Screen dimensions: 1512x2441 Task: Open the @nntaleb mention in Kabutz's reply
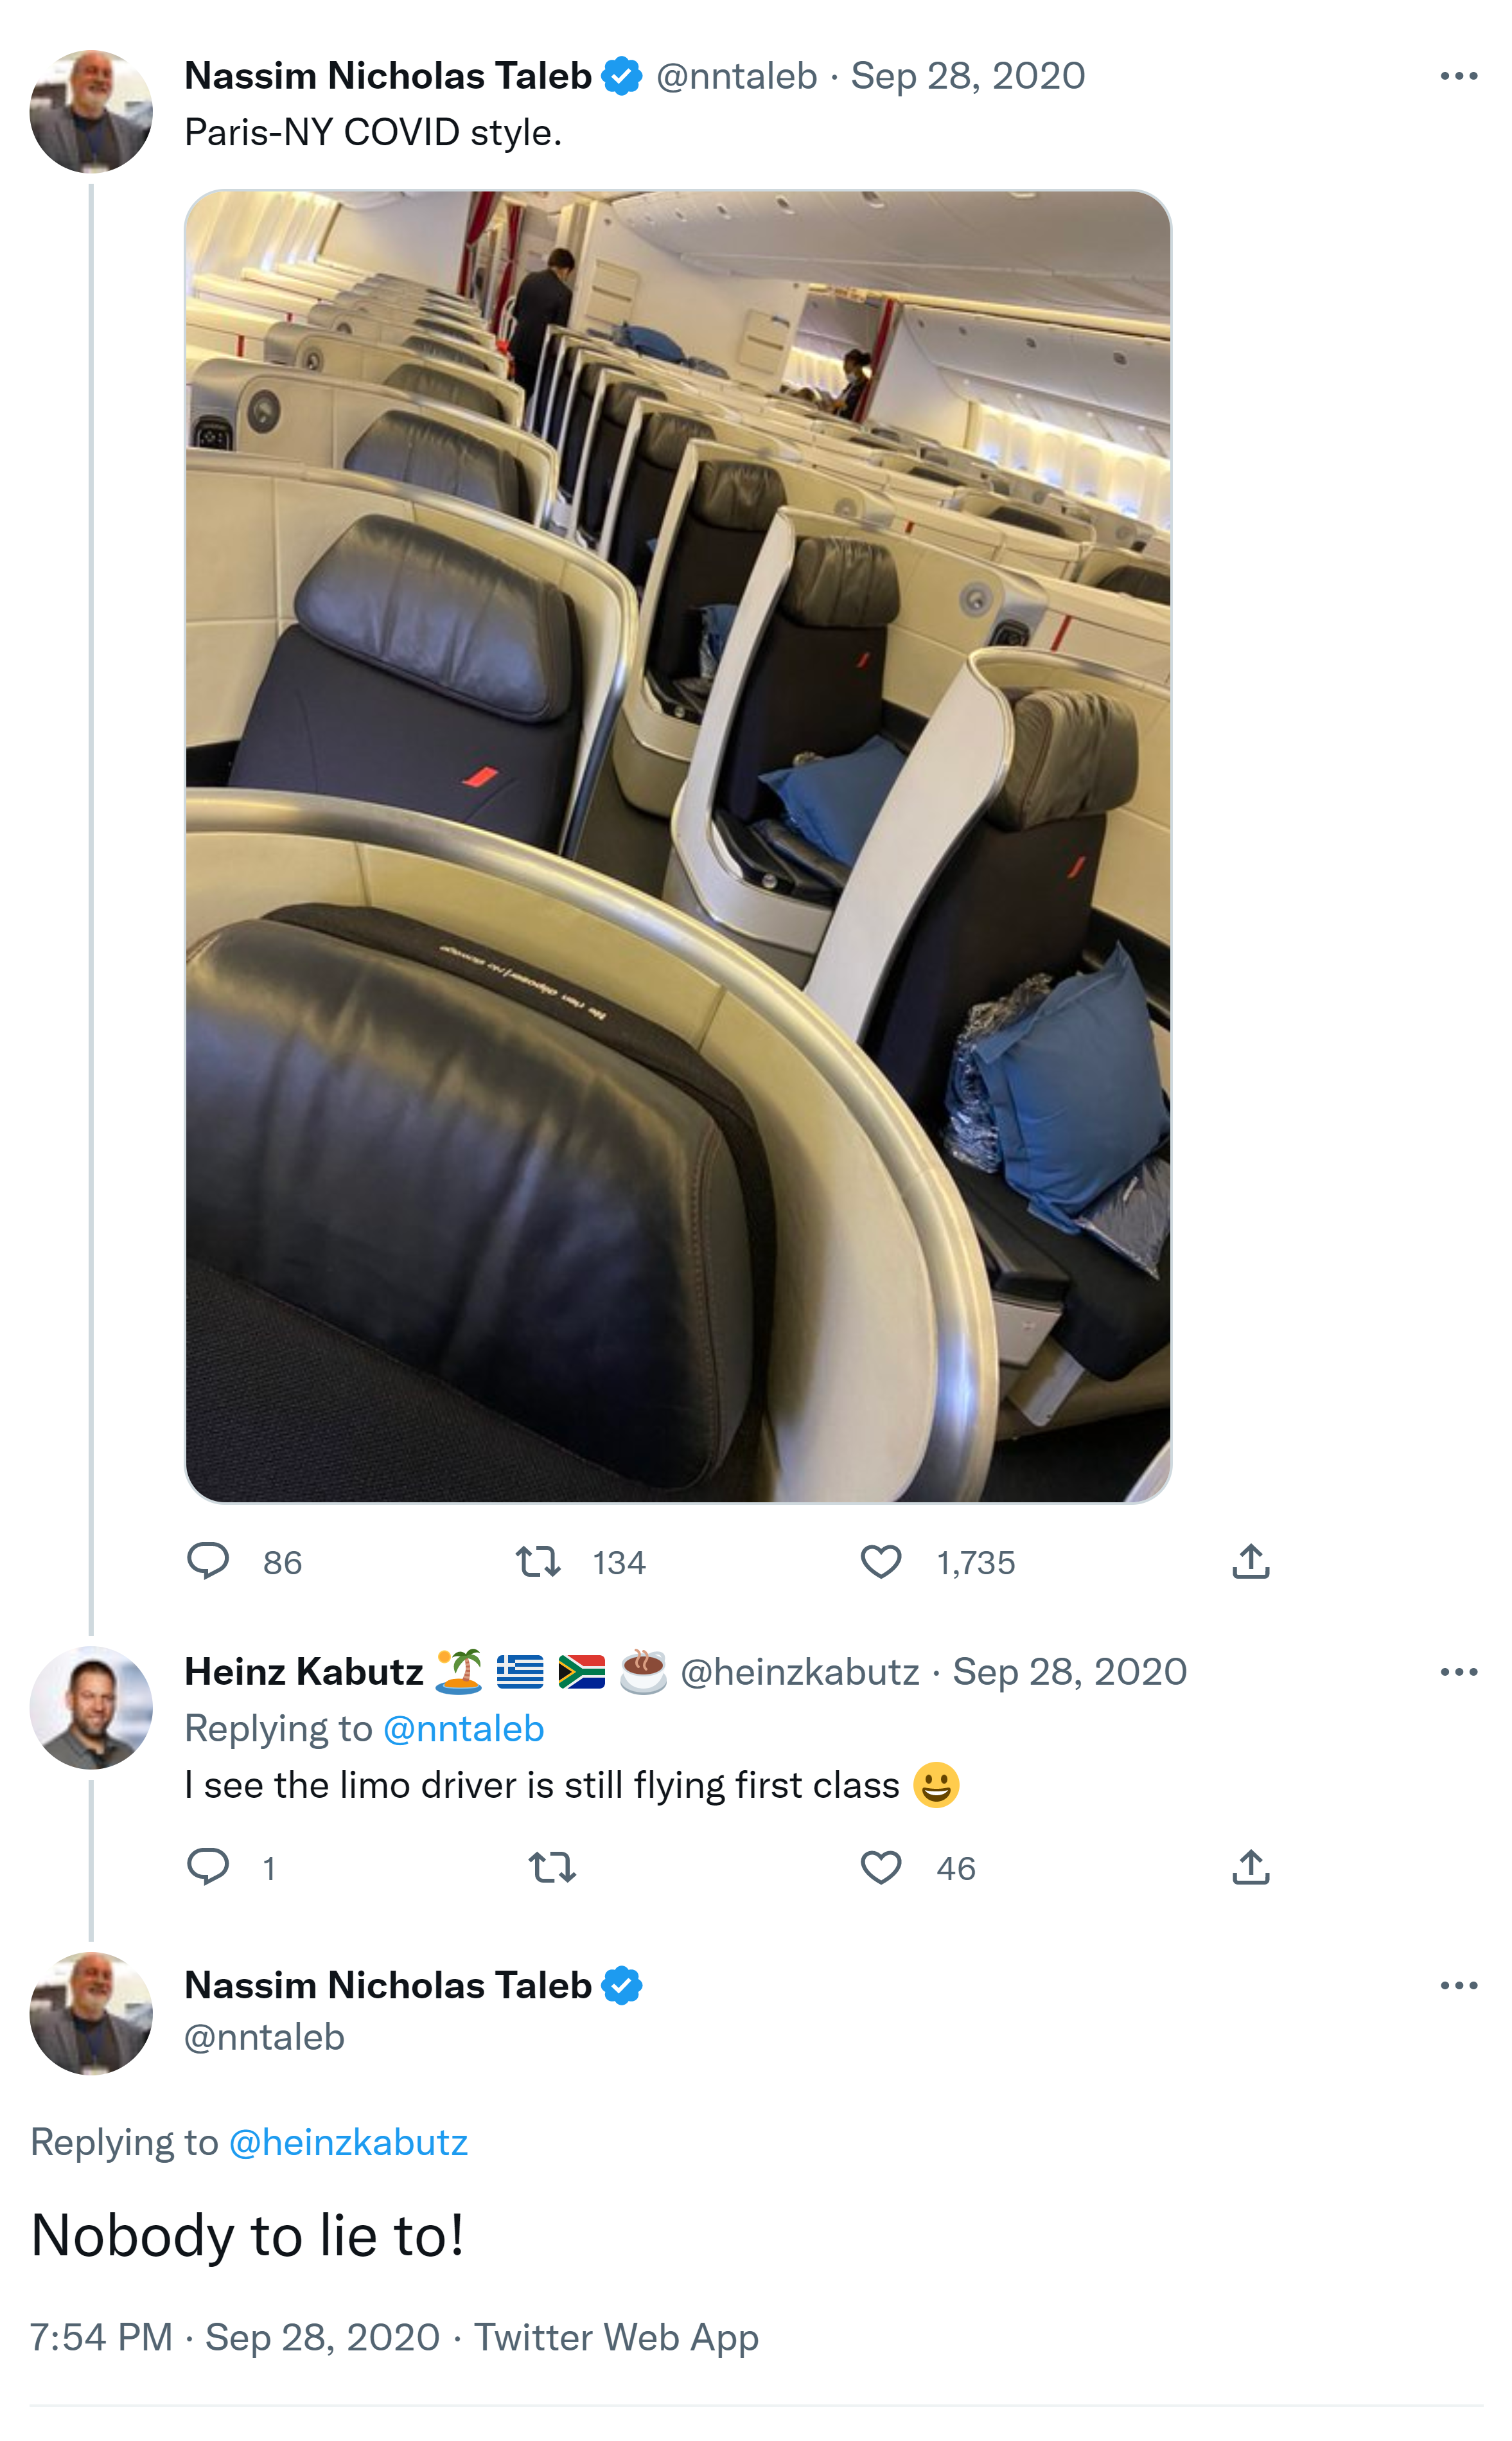tap(463, 1728)
